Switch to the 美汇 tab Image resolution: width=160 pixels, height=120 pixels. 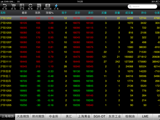(69, 117)
